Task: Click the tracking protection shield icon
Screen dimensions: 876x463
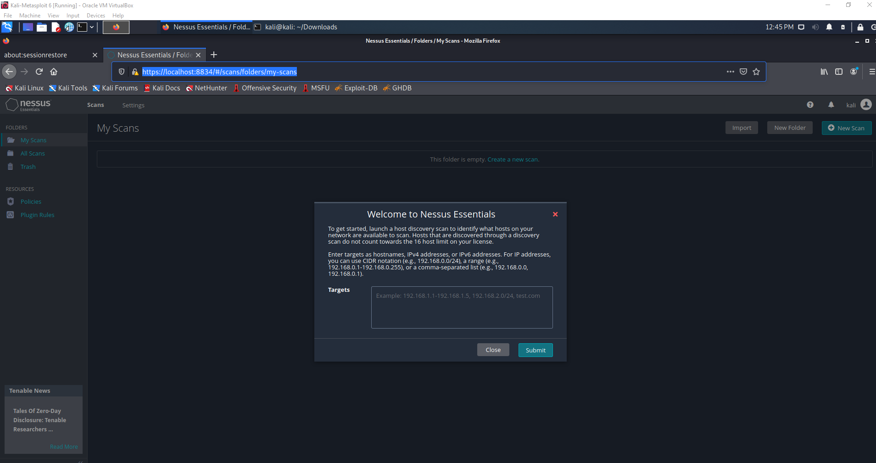Action: (x=122, y=72)
